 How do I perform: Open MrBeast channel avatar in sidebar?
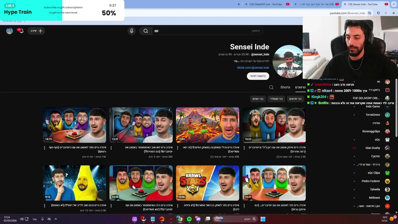tap(387, 198)
